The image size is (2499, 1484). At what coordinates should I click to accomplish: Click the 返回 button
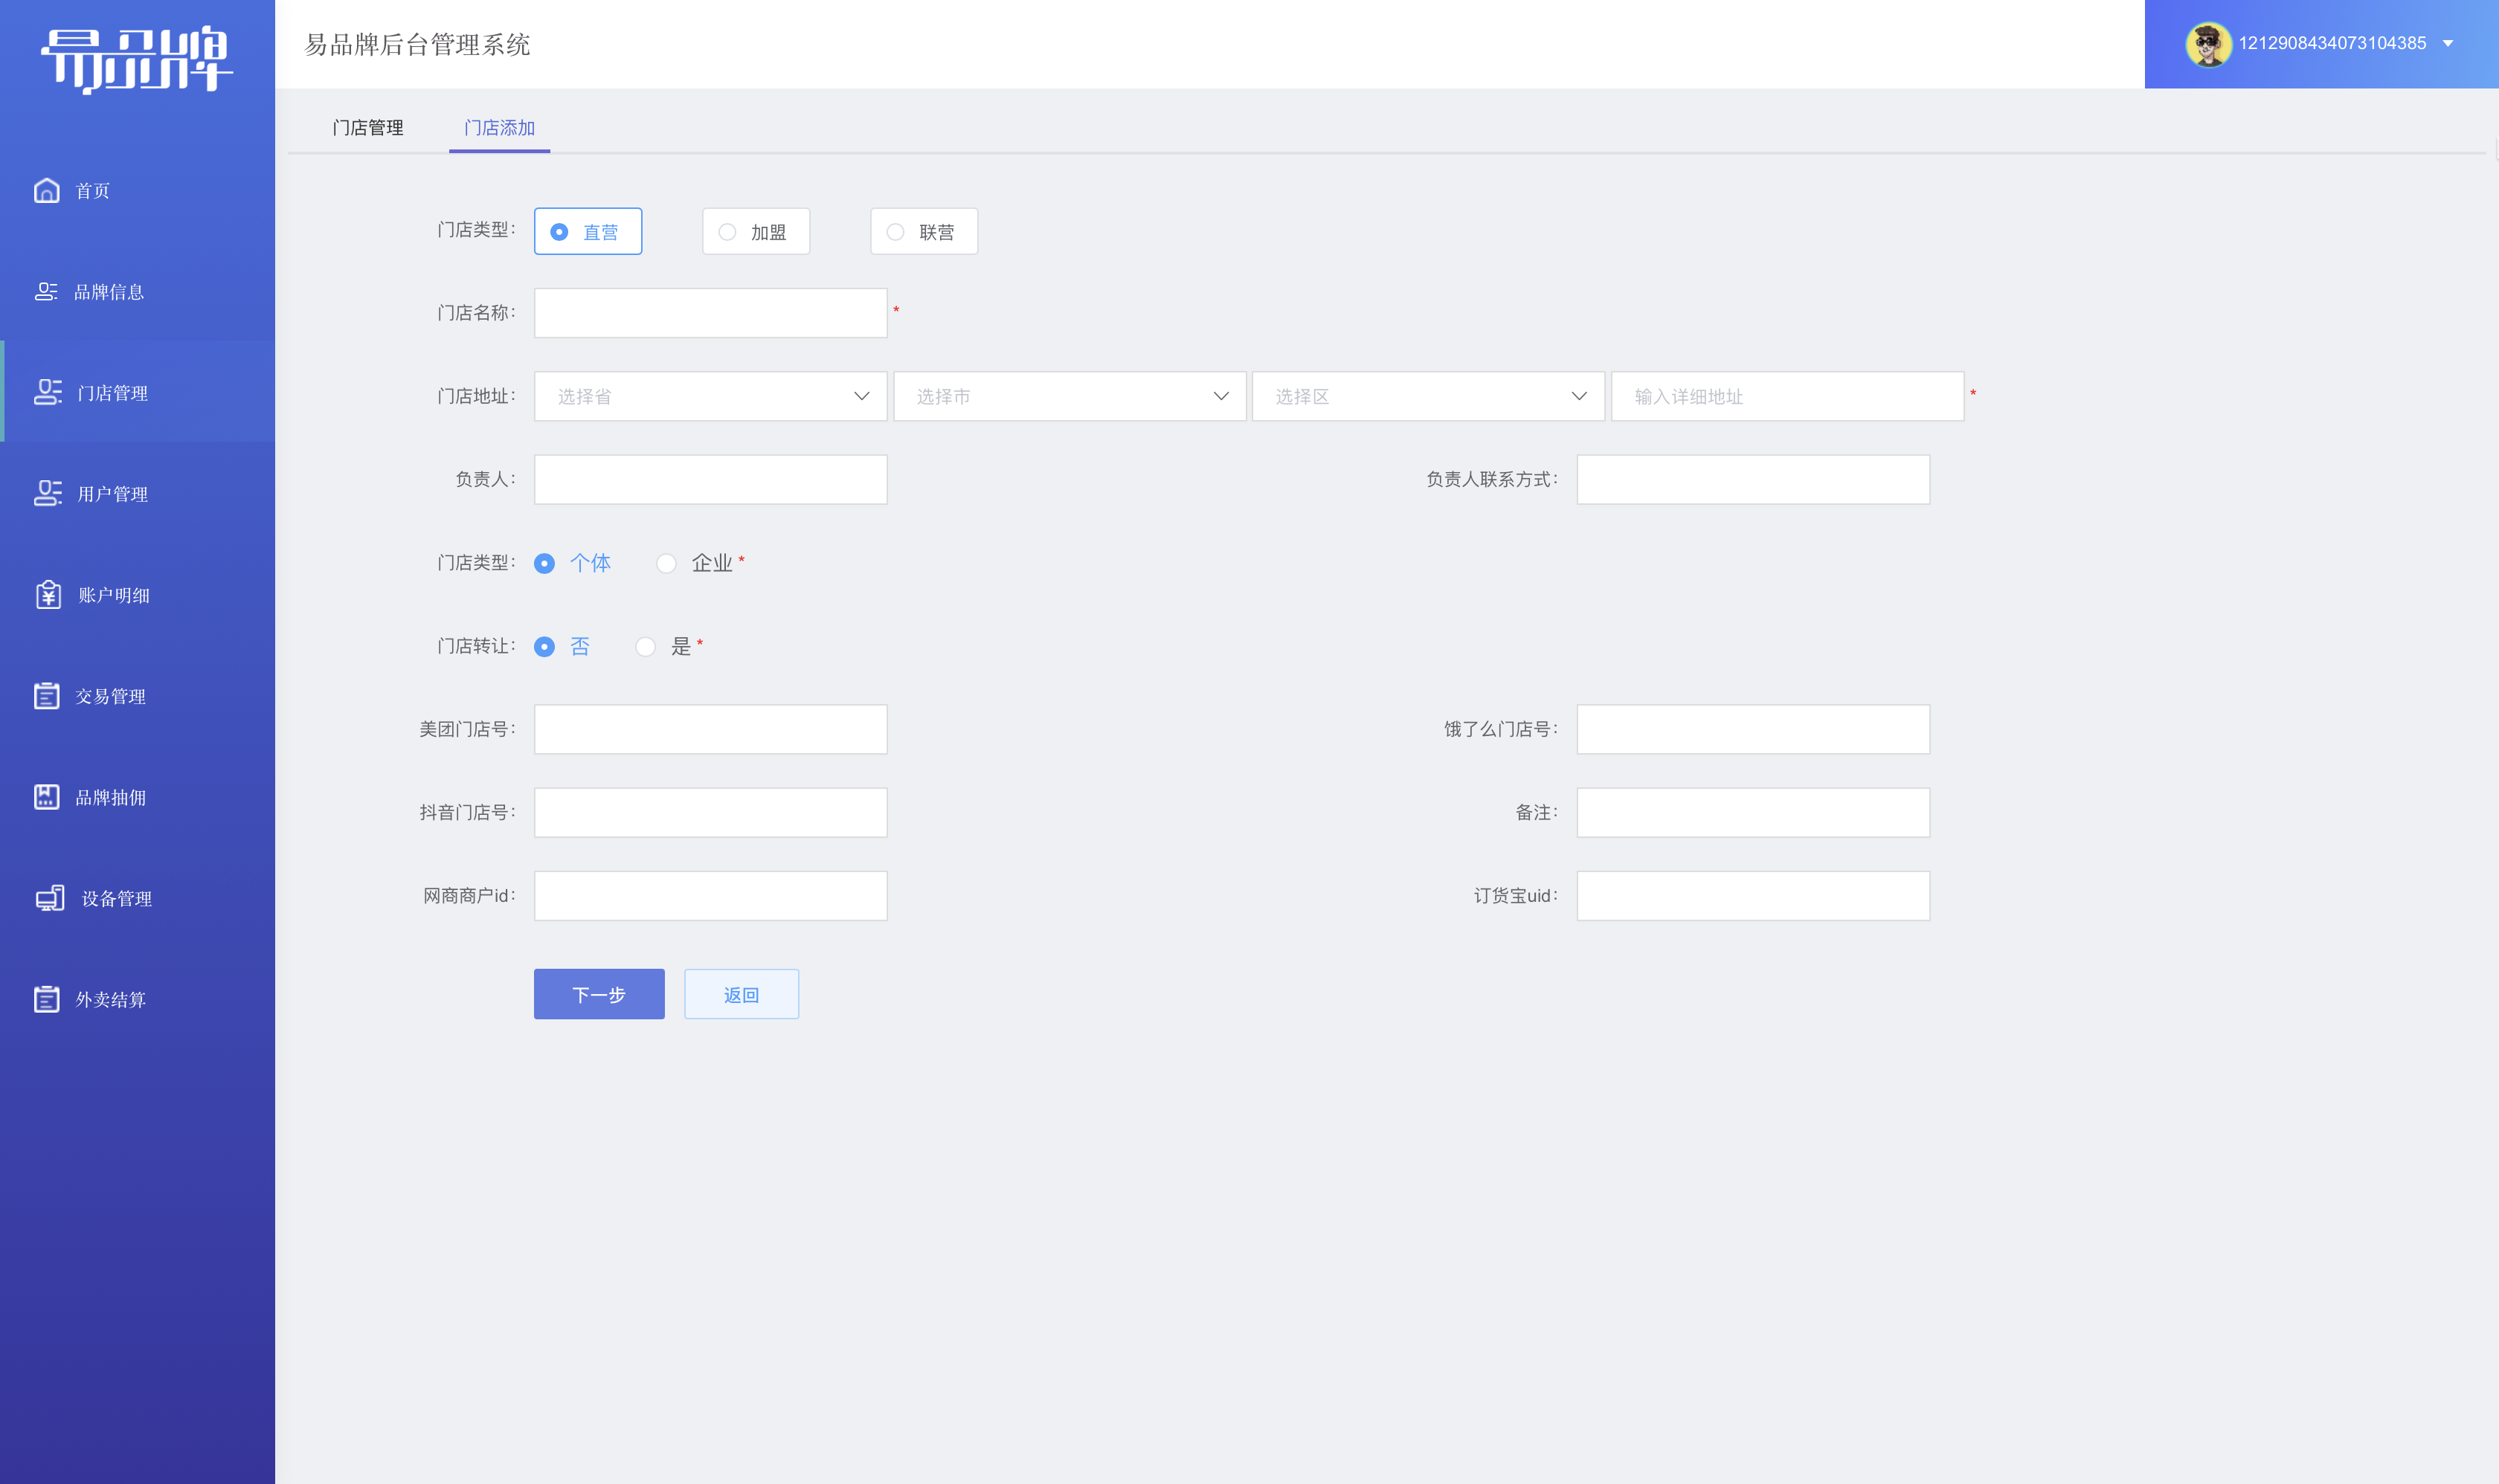click(x=742, y=994)
